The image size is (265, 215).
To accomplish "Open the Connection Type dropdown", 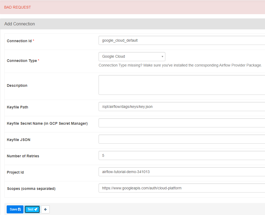I will (132, 57).
